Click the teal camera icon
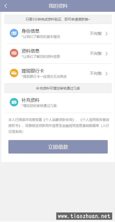 pyautogui.click(x=14, y=102)
